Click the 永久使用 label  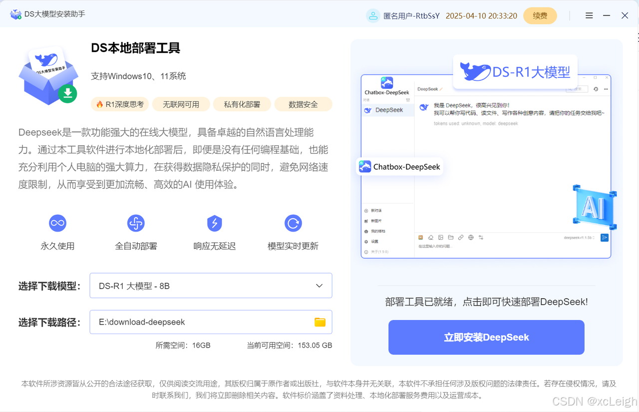coord(57,246)
